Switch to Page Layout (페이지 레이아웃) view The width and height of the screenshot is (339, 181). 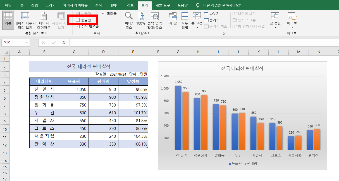(x=44, y=20)
